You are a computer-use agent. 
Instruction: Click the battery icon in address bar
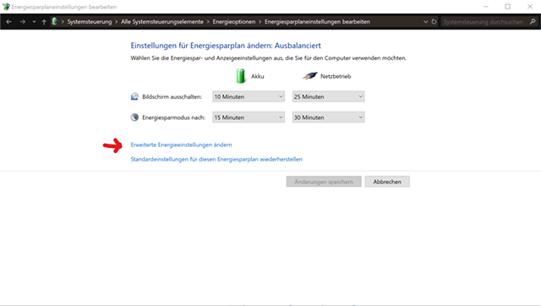click(x=54, y=21)
